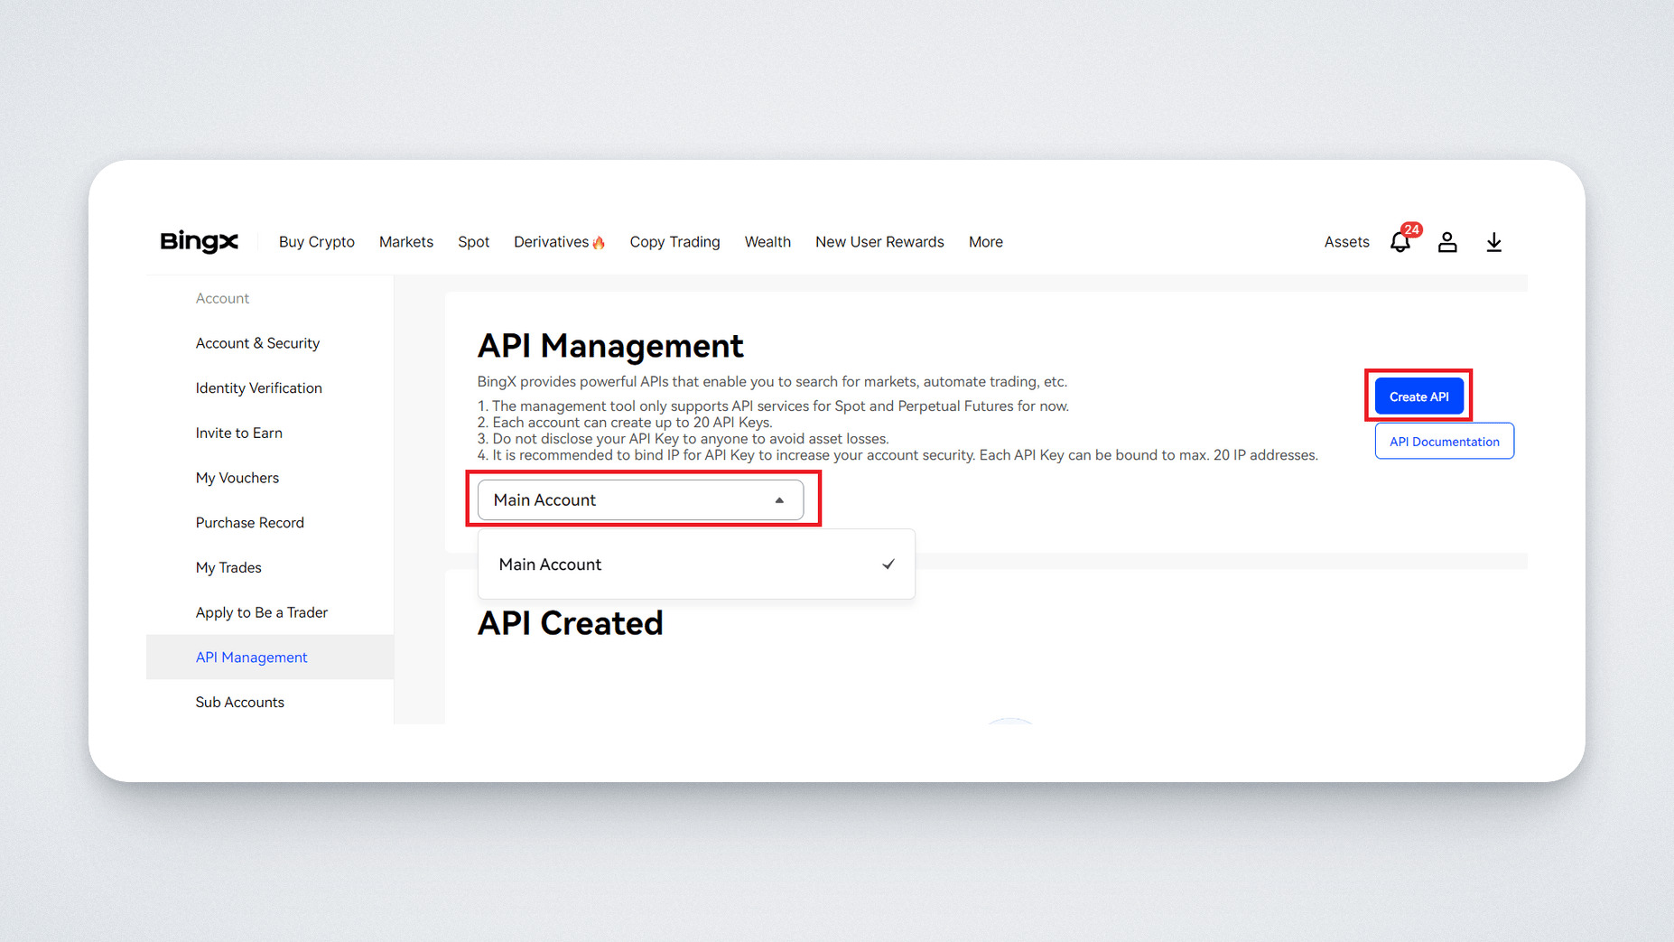Viewport: 1674px width, 942px height.
Task: Open New User Rewards
Action: coord(879,242)
